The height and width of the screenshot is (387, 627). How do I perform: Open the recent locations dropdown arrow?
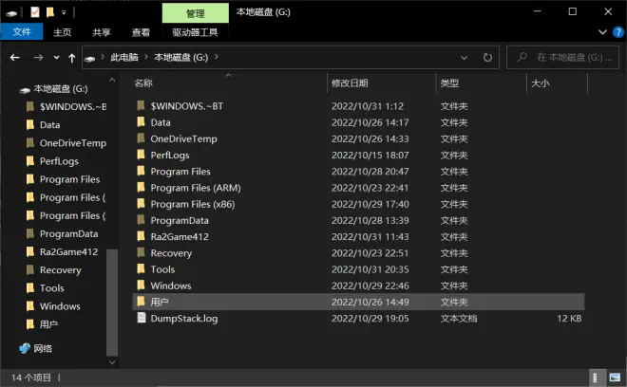(56, 58)
